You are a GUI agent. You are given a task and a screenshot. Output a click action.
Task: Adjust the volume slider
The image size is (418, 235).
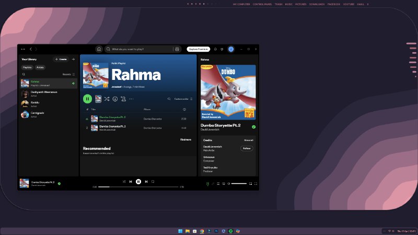(x=239, y=184)
